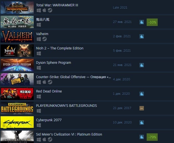
Task: Open the Valheim title link
Action: (42, 34)
